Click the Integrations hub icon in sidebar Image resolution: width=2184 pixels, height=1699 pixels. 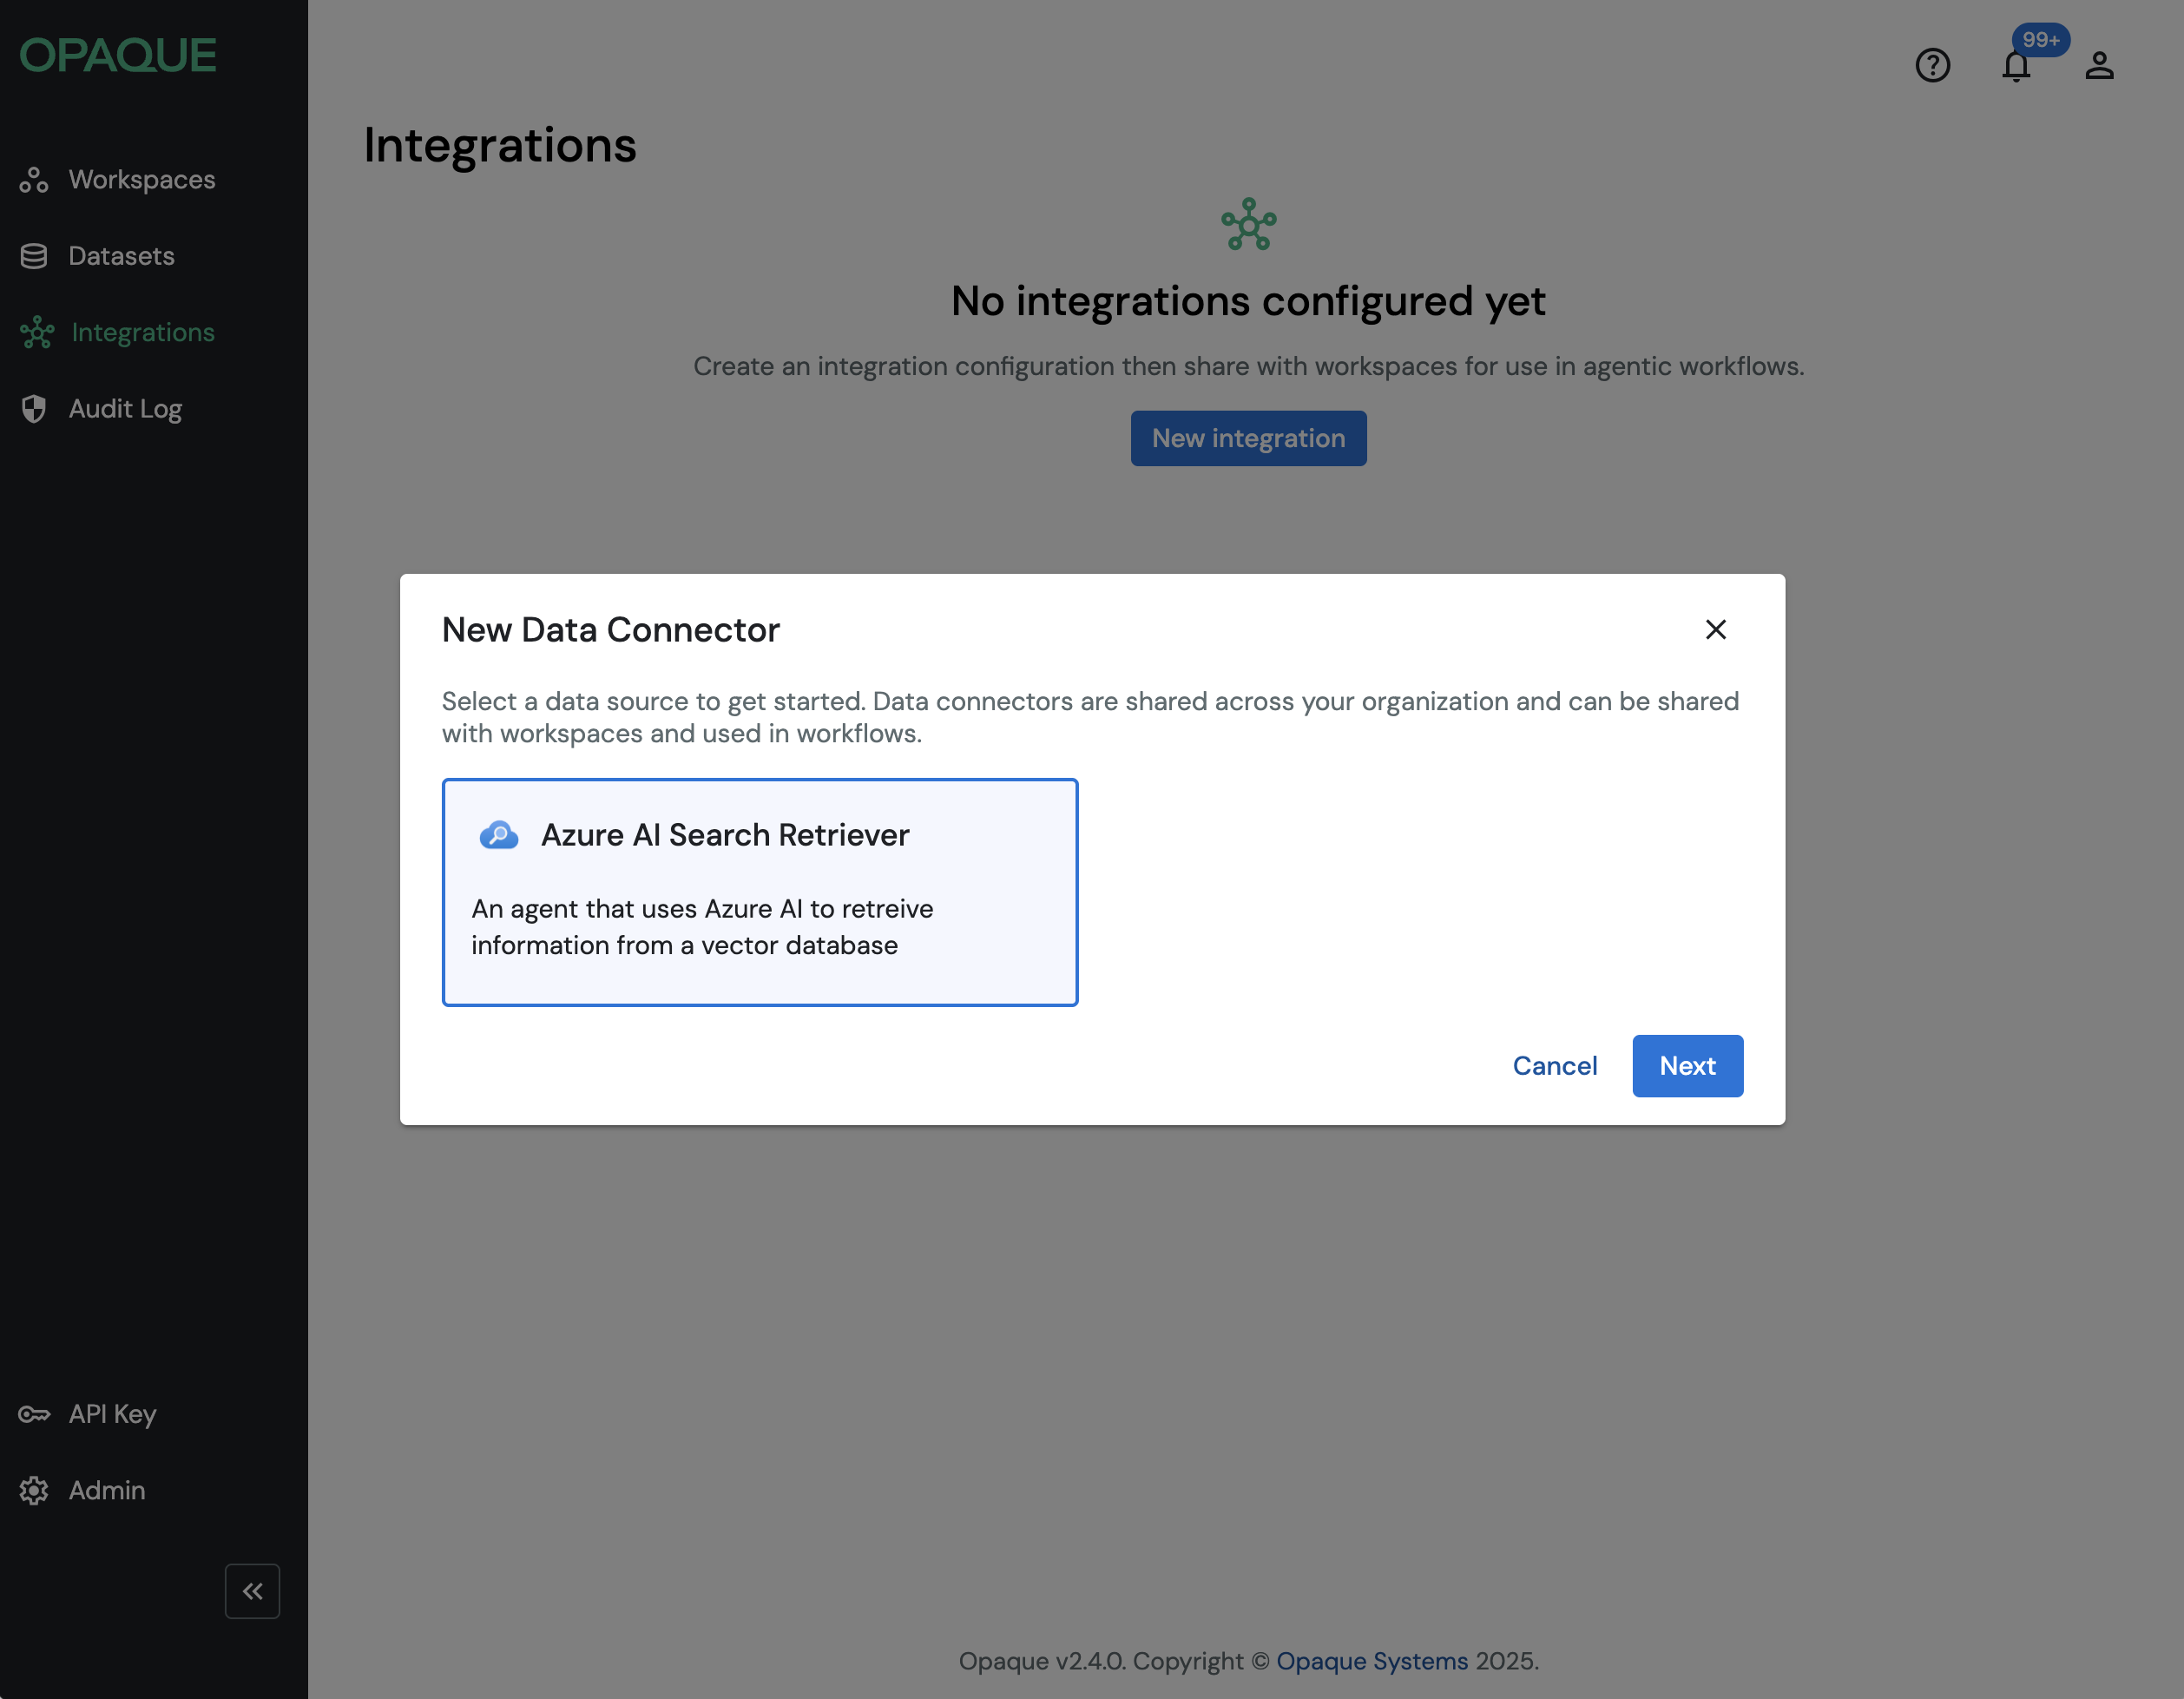click(37, 332)
